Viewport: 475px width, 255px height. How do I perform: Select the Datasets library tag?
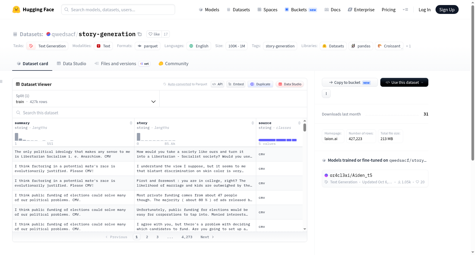tap(333, 46)
